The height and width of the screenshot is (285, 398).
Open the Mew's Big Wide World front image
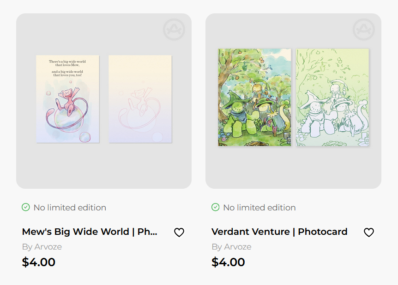coord(67,99)
